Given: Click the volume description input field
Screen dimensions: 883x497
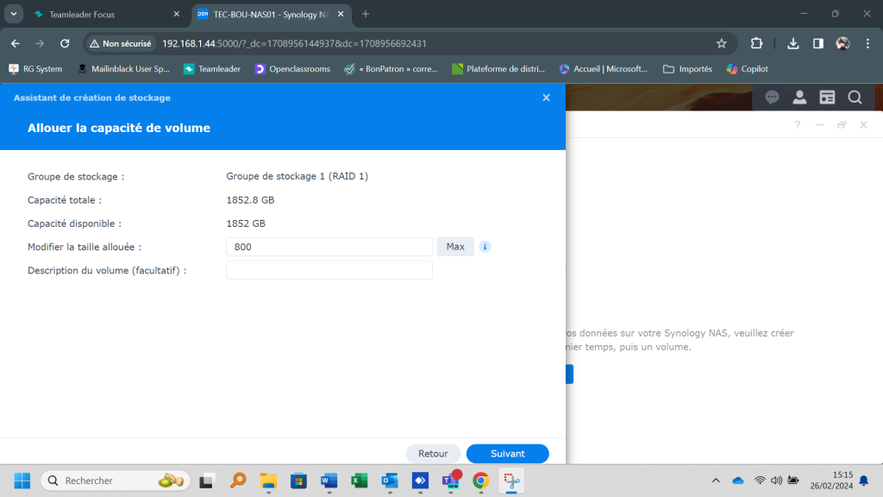Looking at the screenshot, I should pyautogui.click(x=329, y=270).
